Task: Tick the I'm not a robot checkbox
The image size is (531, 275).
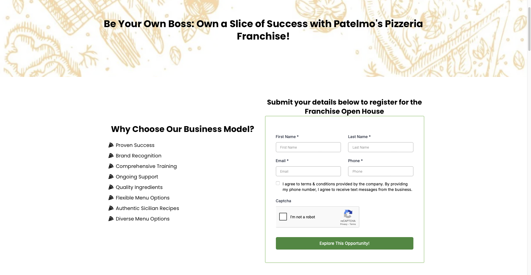Action: pyautogui.click(x=283, y=217)
